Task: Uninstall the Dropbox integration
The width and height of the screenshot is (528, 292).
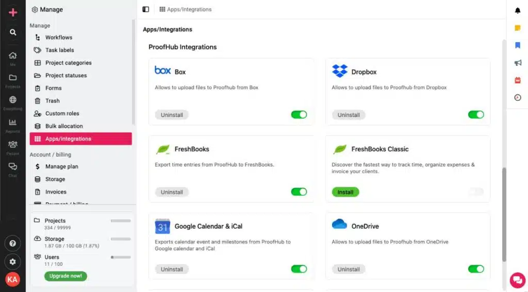Action: coord(349,115)
